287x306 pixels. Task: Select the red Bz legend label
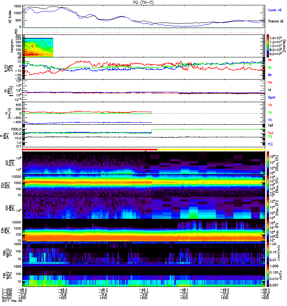tap(270, 60)
